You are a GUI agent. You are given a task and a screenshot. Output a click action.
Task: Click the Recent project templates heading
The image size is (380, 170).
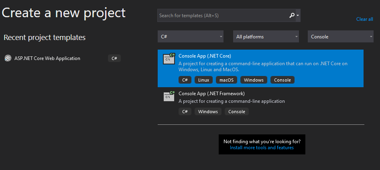point(45,38)
